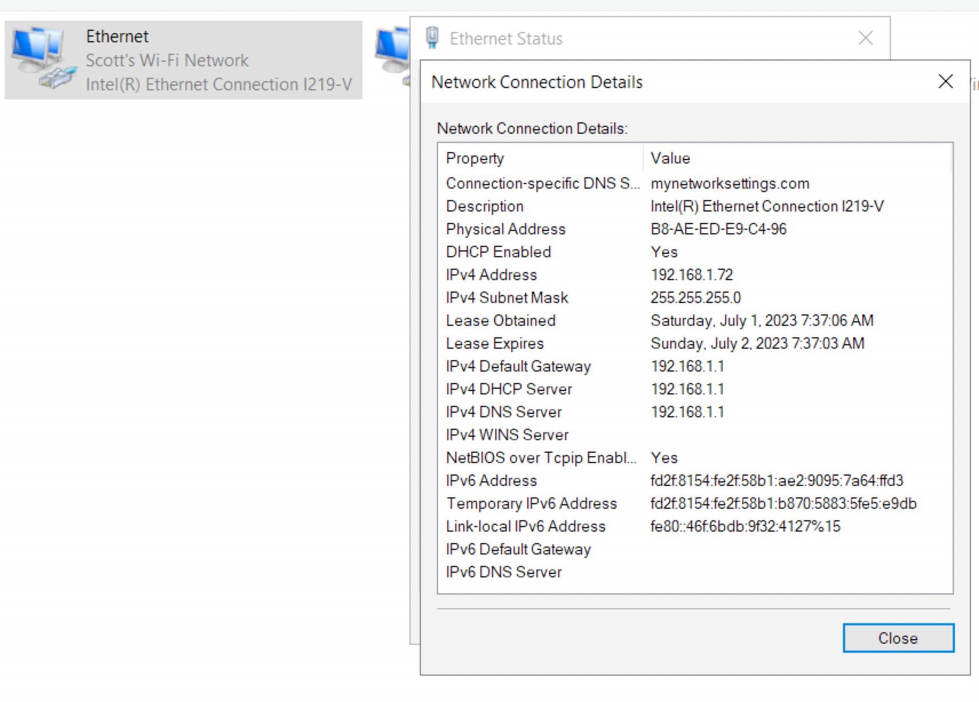979x702 pixels.
Task: Select MAC address B8-AE-ED-E9-C4-96
Action: coord(718,229)
